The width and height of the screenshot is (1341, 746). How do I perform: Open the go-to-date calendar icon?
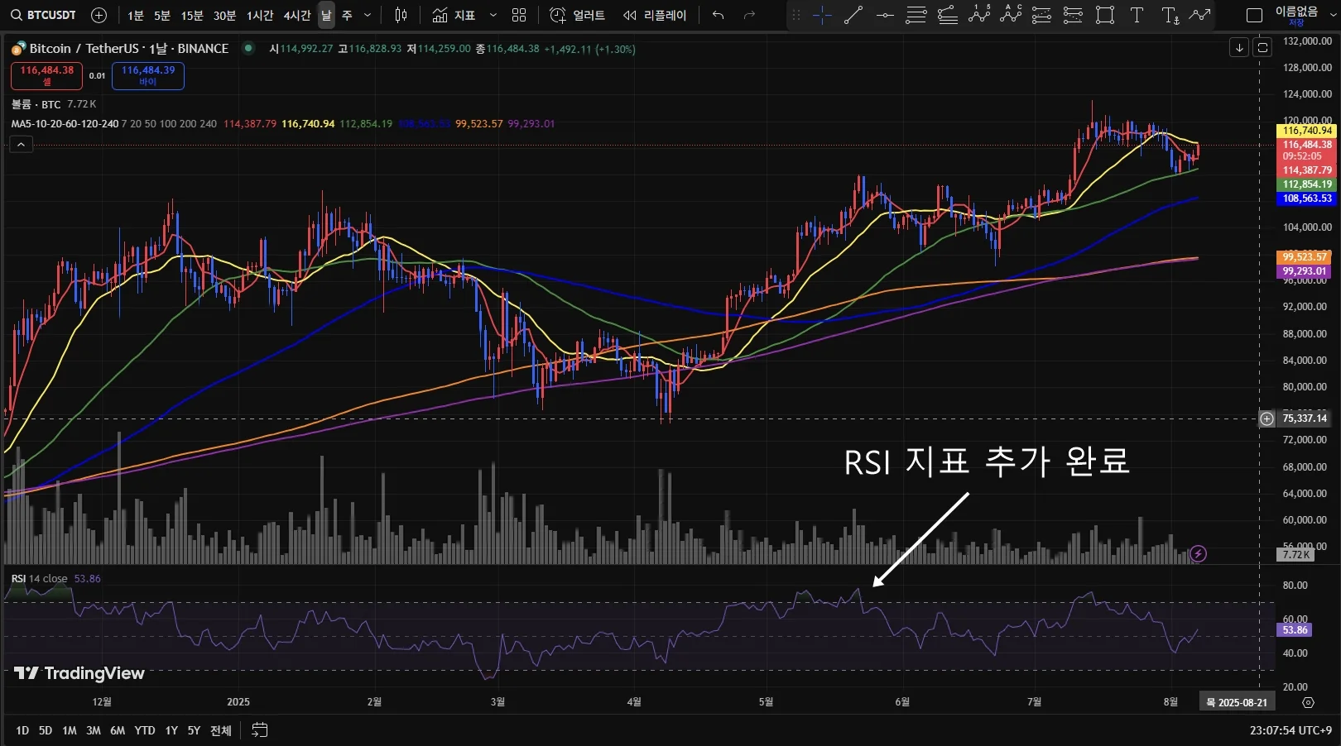[260, 730]
